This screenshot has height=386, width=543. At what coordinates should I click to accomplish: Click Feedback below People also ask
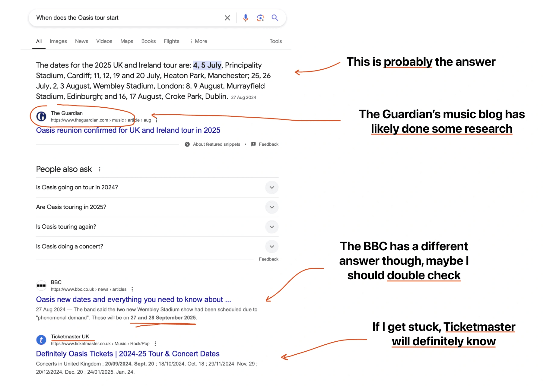point(268,259)
